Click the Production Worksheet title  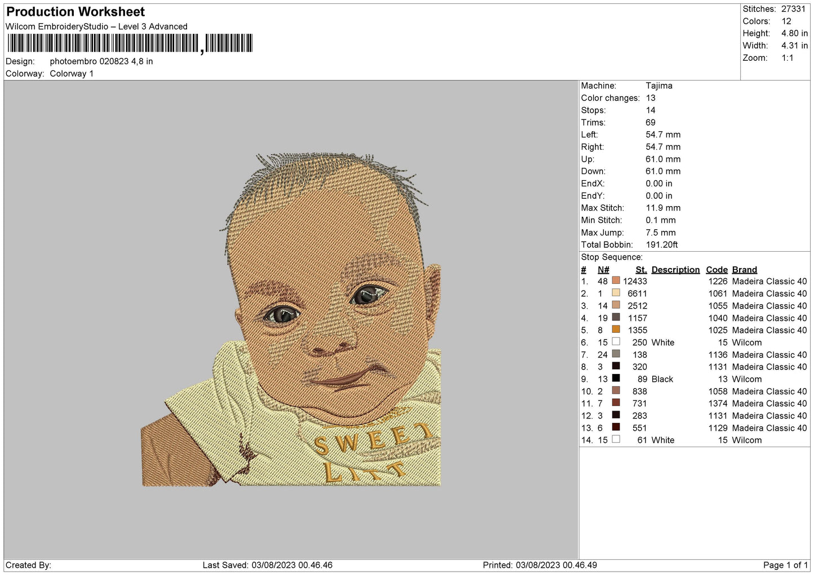tap(75, 12)
